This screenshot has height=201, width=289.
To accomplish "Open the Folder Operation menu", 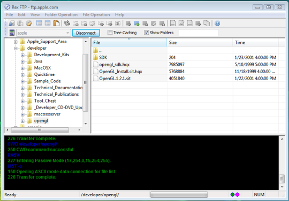I will pos(61,14).
